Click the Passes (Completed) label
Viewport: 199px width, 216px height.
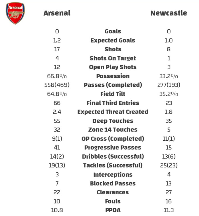[x=113, y=85]
